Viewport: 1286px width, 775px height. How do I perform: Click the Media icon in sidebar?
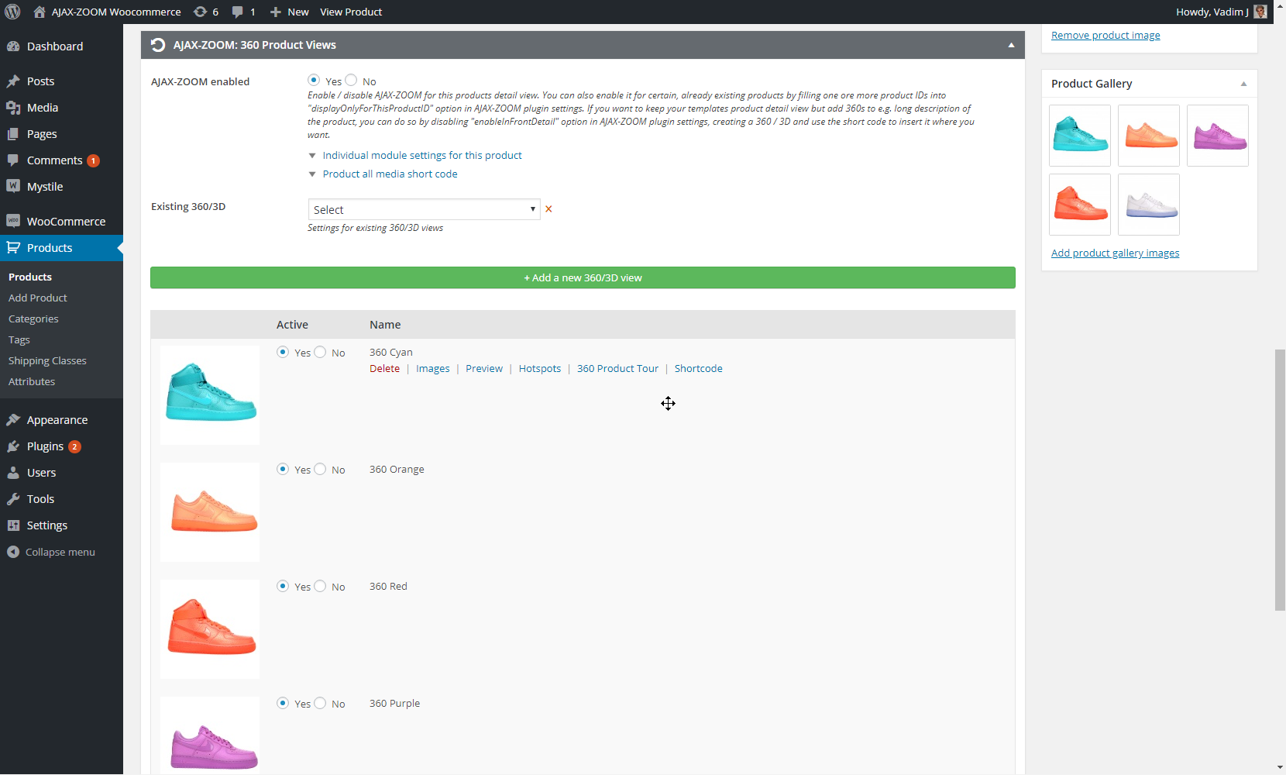(x=13, y=108)
